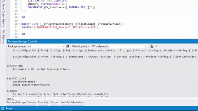Click the GO statement on line 23
The width and height of the screenshot is (198, 111).
point(24,34)
